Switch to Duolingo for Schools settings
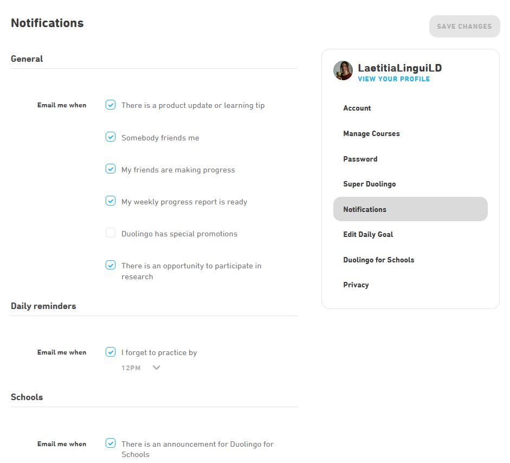510x463 pixels. coord(378,260)
